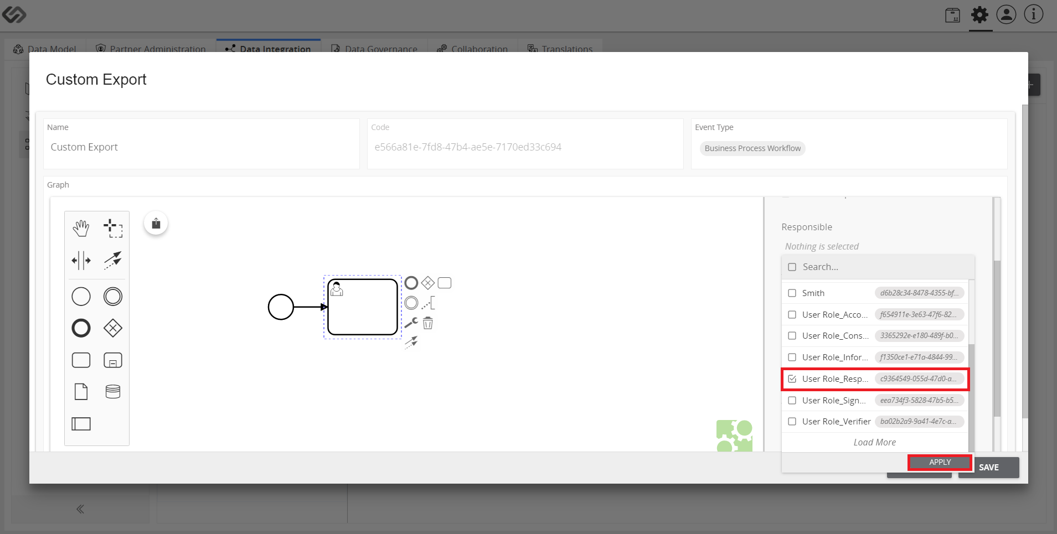Check the User Role_Cons... checkbox
Viewport: 1057px width, 534px height.
792,336
